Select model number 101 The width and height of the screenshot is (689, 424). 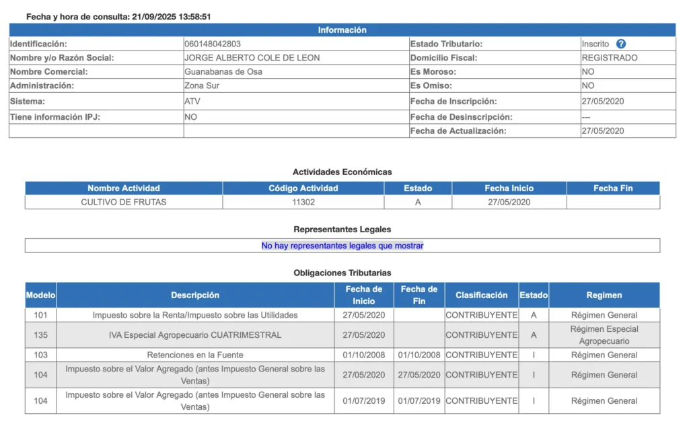coord(40,315)
